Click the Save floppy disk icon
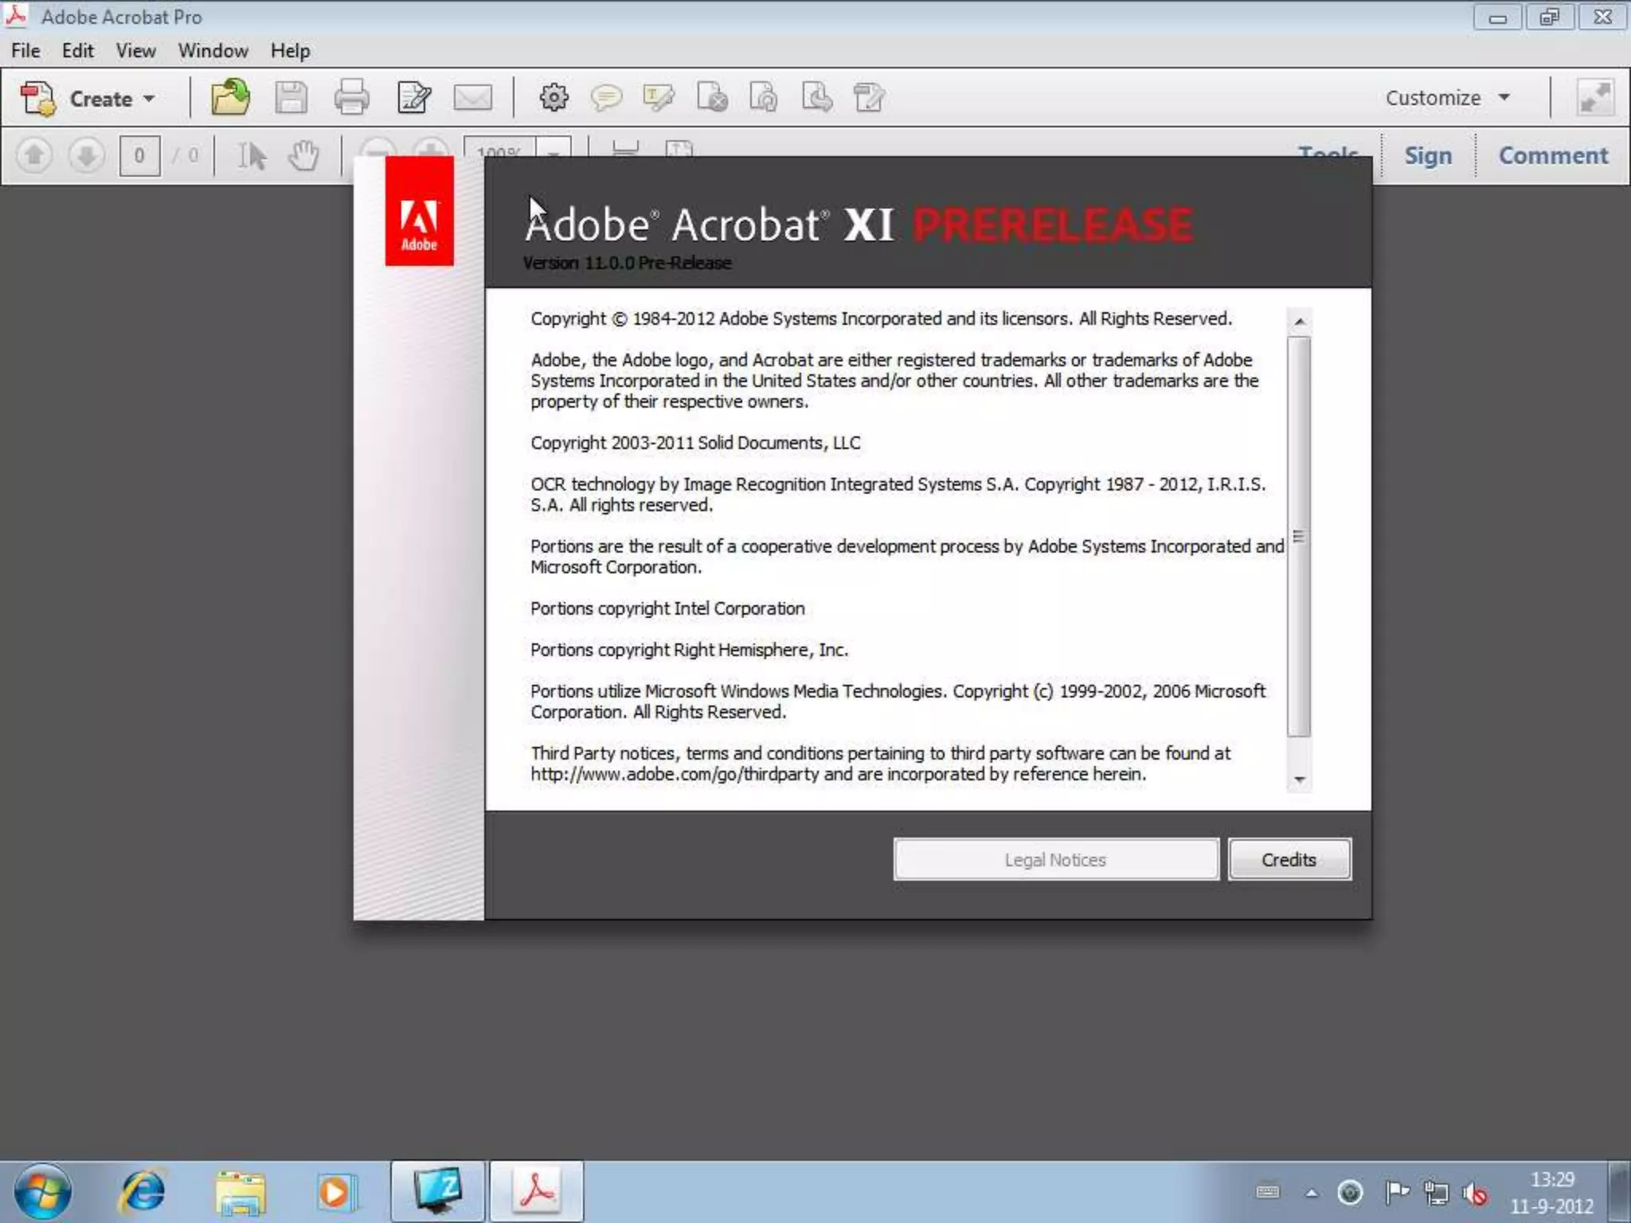The width and height of the screenshot is (1631, 1223). (x=291, y=98)
